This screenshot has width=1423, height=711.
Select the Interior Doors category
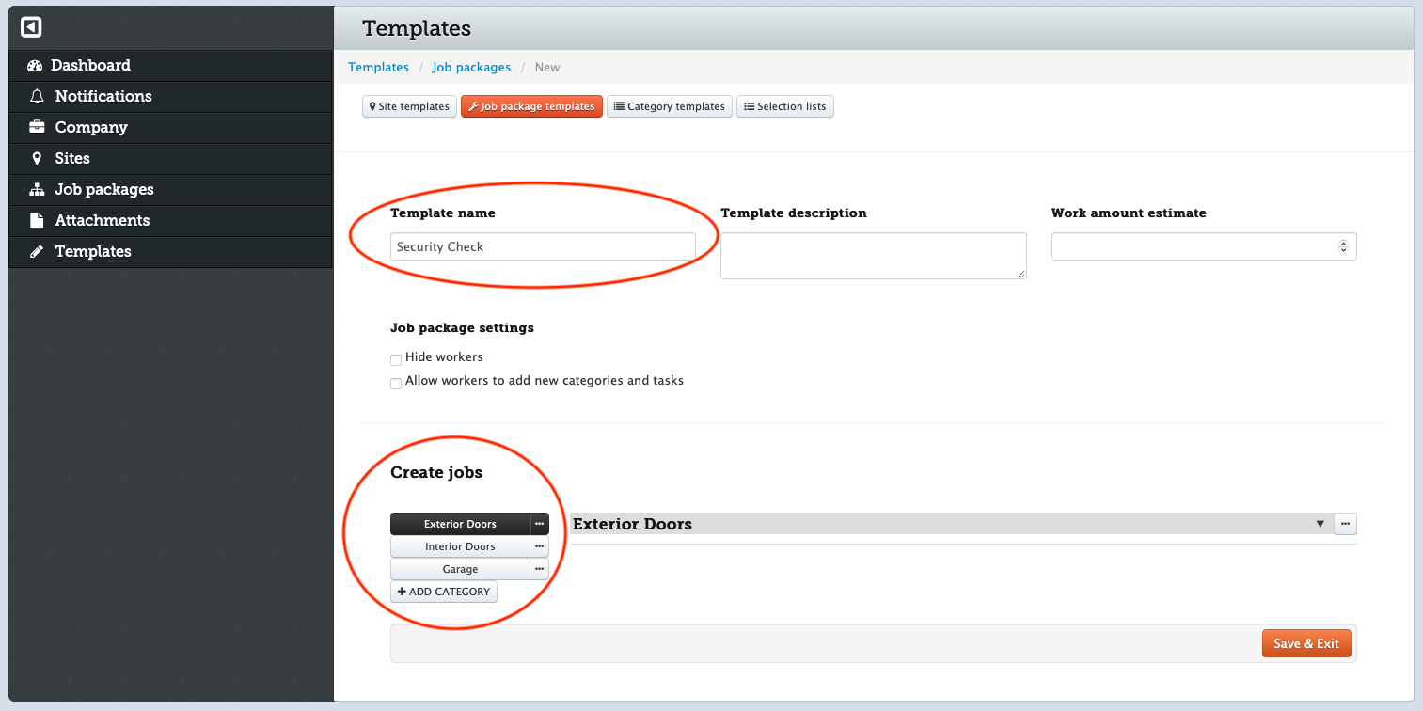tap(460, 546)
